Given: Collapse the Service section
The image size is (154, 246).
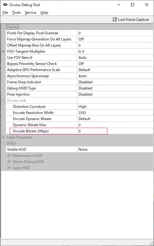Looking at the screenshot, I should [x=3, y=27].
